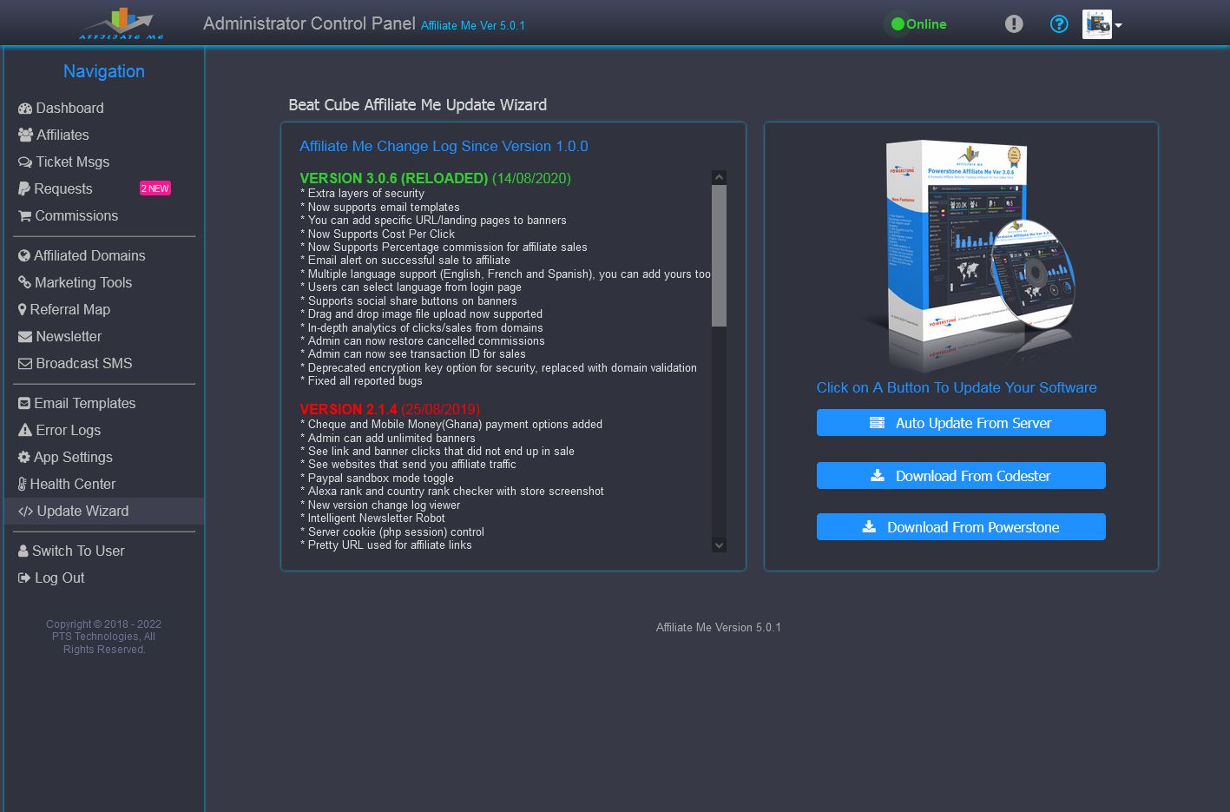
Task: Click Download From Codester button
Action: click(961, 476)
